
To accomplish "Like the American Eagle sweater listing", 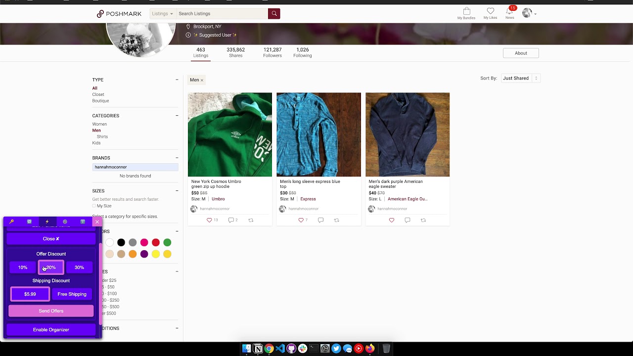I will (392, 220).
